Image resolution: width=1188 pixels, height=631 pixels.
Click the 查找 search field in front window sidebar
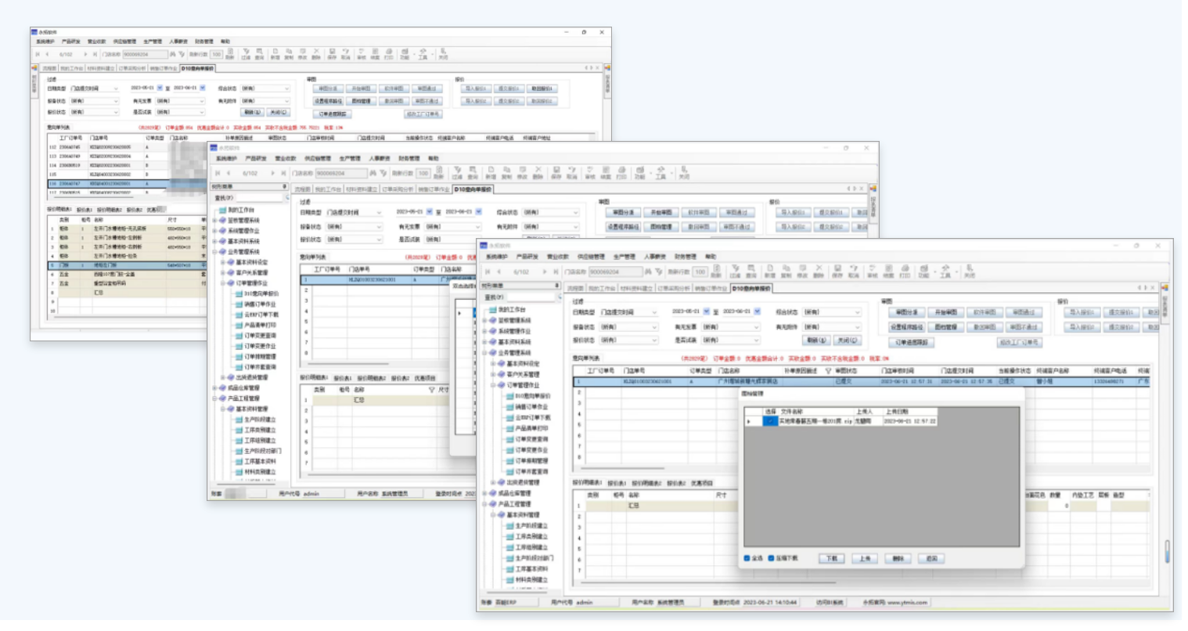pyautogui.click(x=530, y=297)
